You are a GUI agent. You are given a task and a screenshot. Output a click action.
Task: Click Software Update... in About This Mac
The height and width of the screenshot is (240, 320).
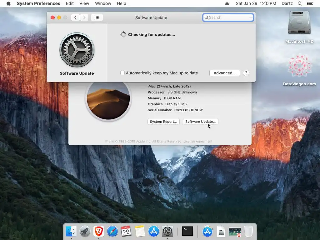pyautogui.click(x=200, y=122)
